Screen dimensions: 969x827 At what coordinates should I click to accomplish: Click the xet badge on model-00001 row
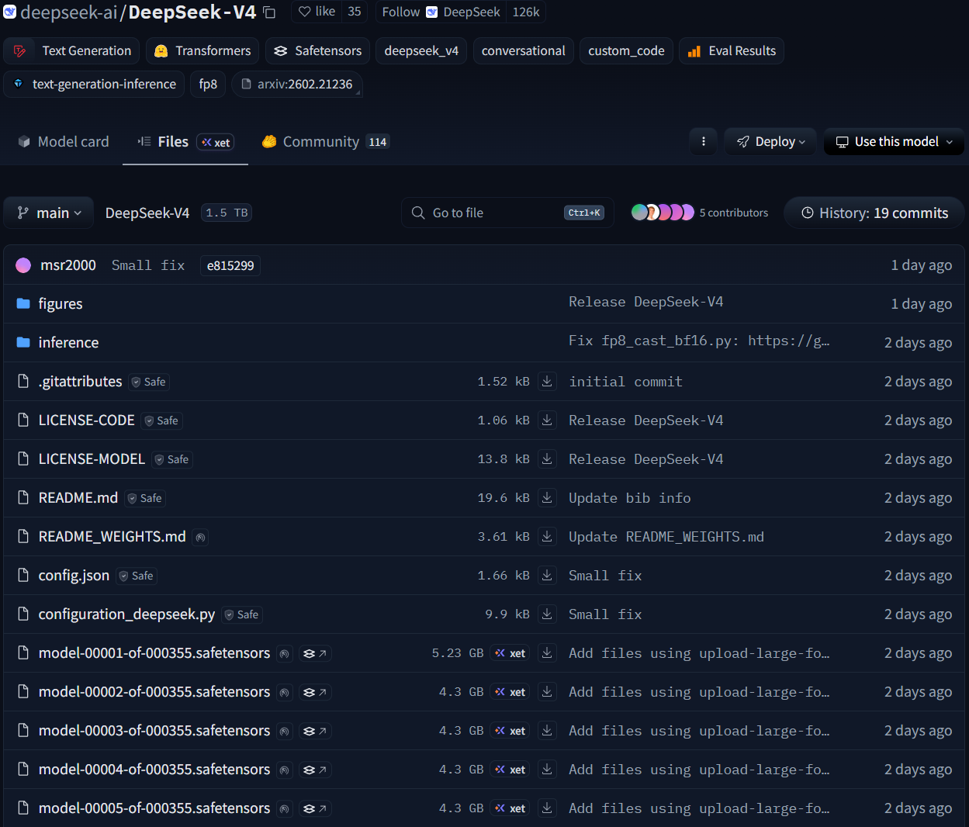pos(510,653)
